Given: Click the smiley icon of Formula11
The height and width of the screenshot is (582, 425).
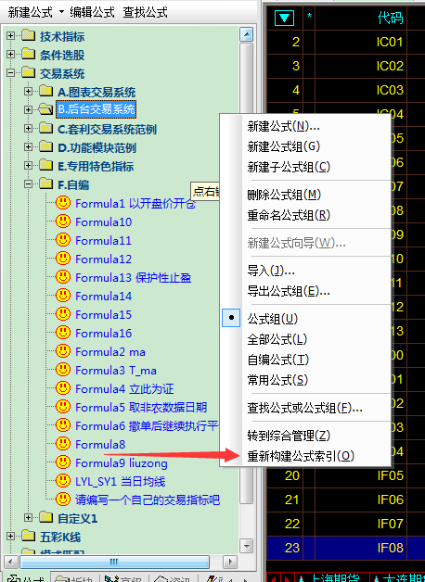Looking at the screenshot, I should click(x=63, y=240).
